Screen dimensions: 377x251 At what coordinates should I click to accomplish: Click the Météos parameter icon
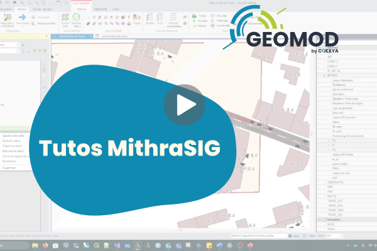(194, 26)
